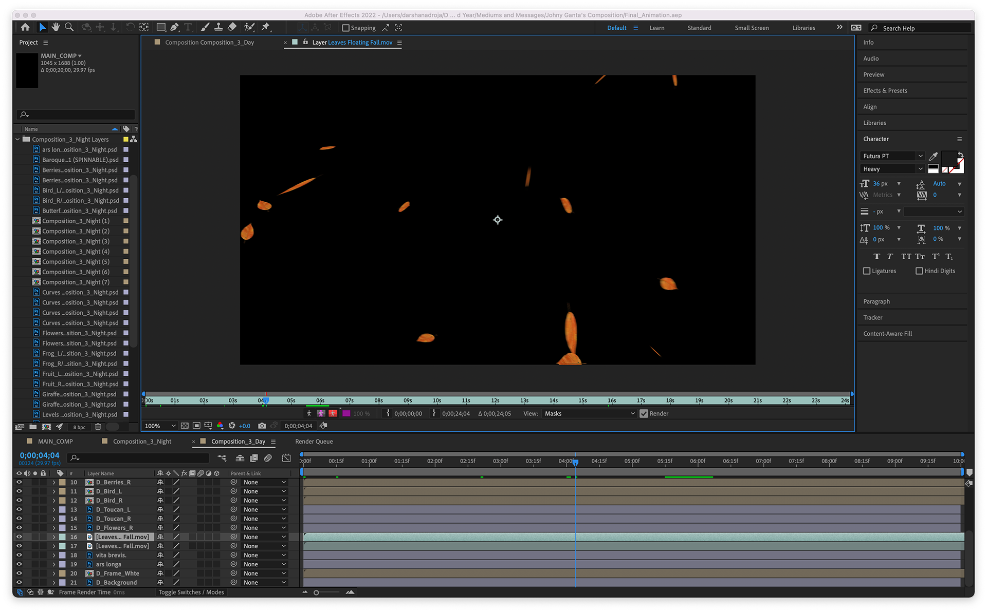Select the Type tool

[x=188, y=27]
